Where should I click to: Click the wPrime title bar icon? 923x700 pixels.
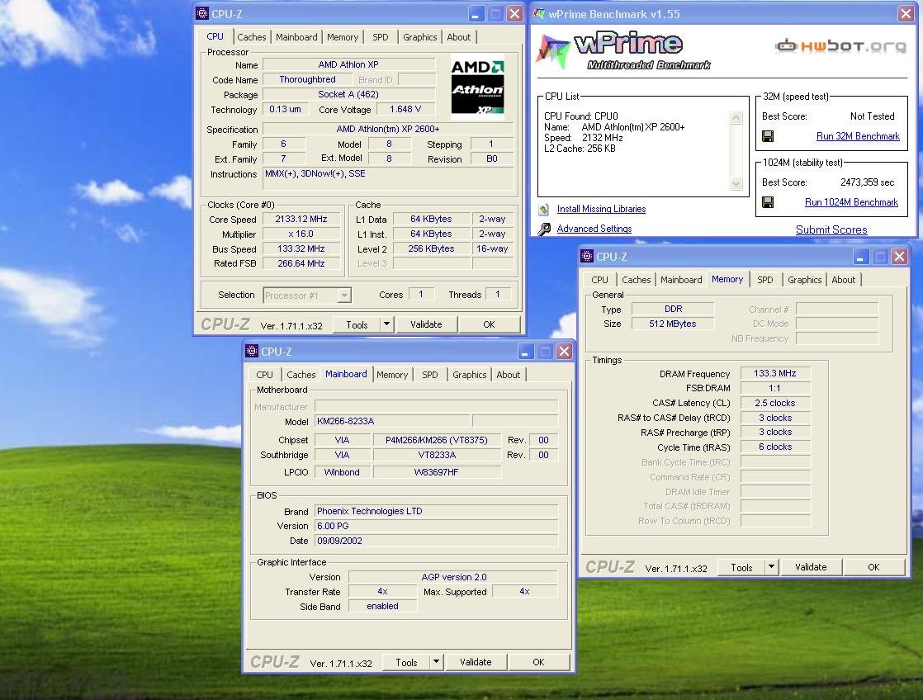pyautogui.click(x=538, y=13)
